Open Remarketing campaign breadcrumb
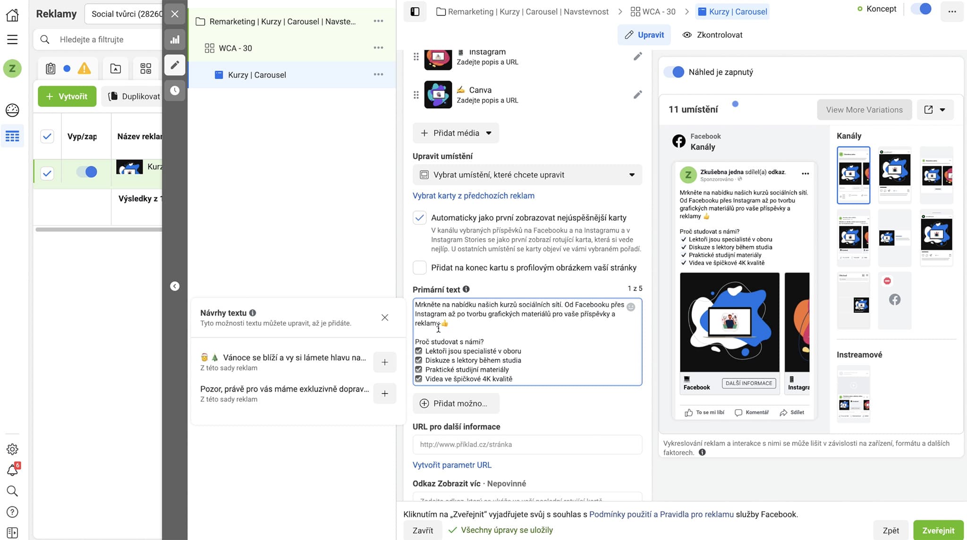967x540 pixels. point(523,12)
